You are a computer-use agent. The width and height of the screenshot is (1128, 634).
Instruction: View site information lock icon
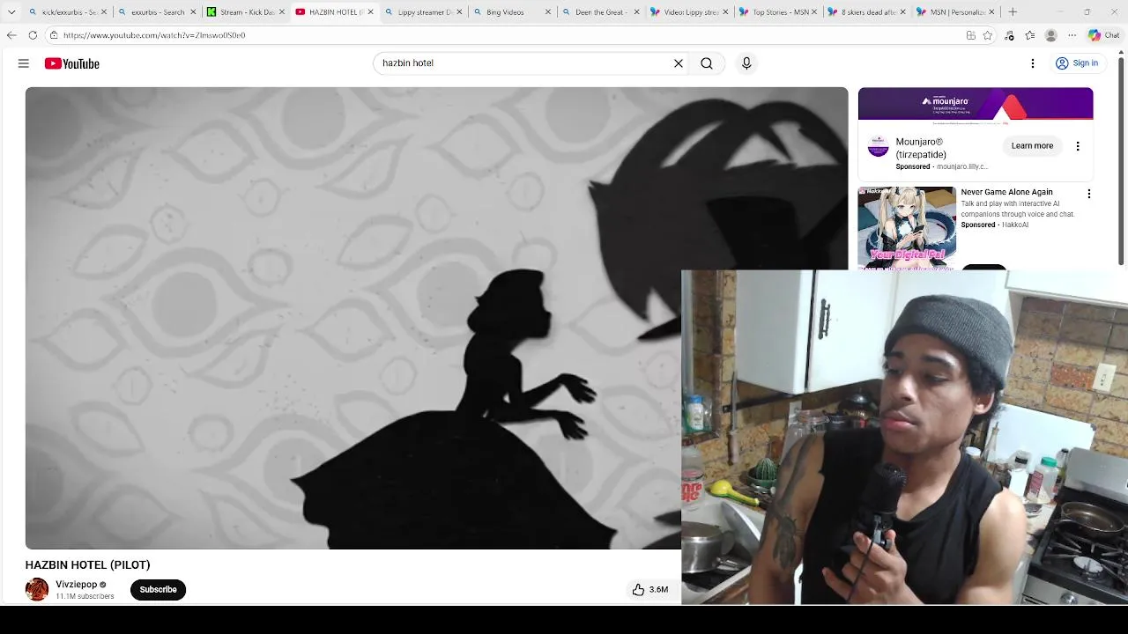coord(54,35)
